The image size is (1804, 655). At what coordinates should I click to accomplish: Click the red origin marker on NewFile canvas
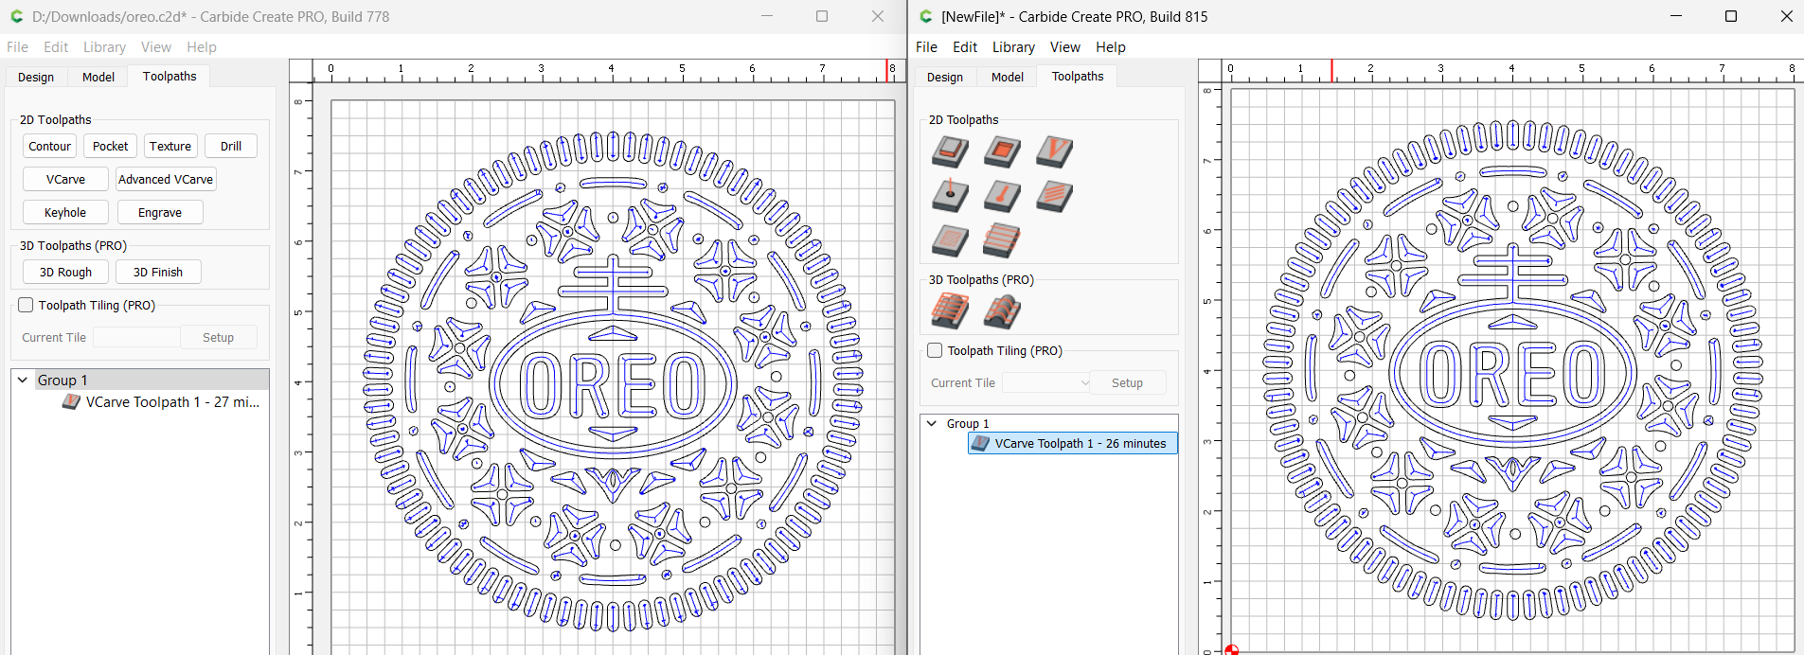coord(1231,649)
